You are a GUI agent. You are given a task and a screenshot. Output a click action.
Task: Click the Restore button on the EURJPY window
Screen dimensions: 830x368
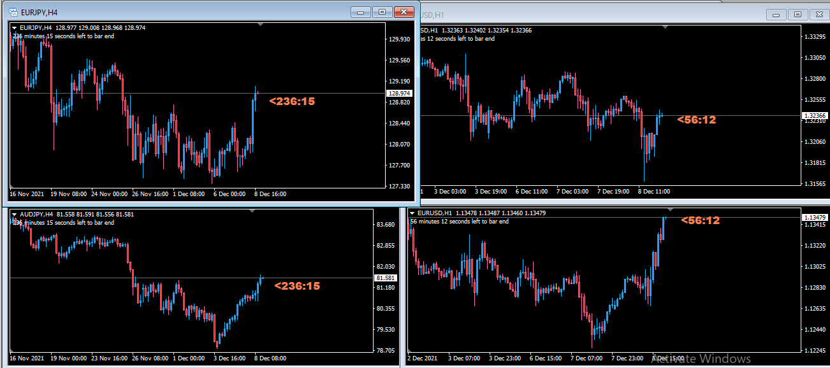click(x=382, y=11)
